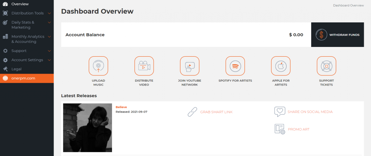Expand the Daily Stats & Marketing submenu
This screenshot has height=156, width=371.
click(x=49, y=22)
